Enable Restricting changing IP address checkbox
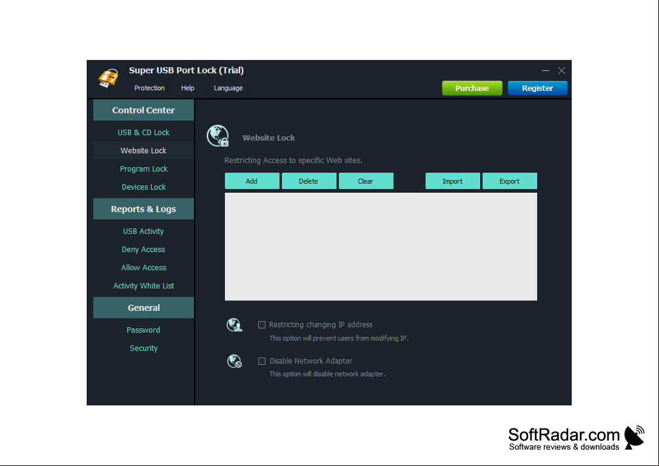This screenshot has width=659, height=466. (262, 325)
